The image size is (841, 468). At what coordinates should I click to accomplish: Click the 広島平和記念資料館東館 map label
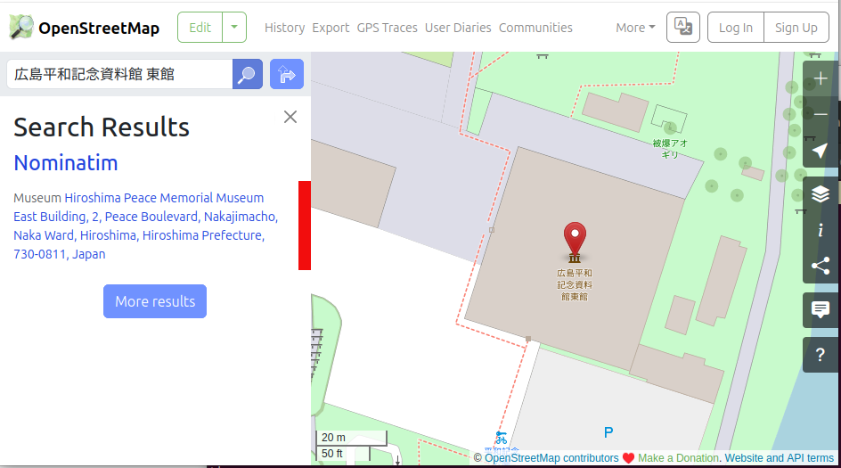click(575, 284)
